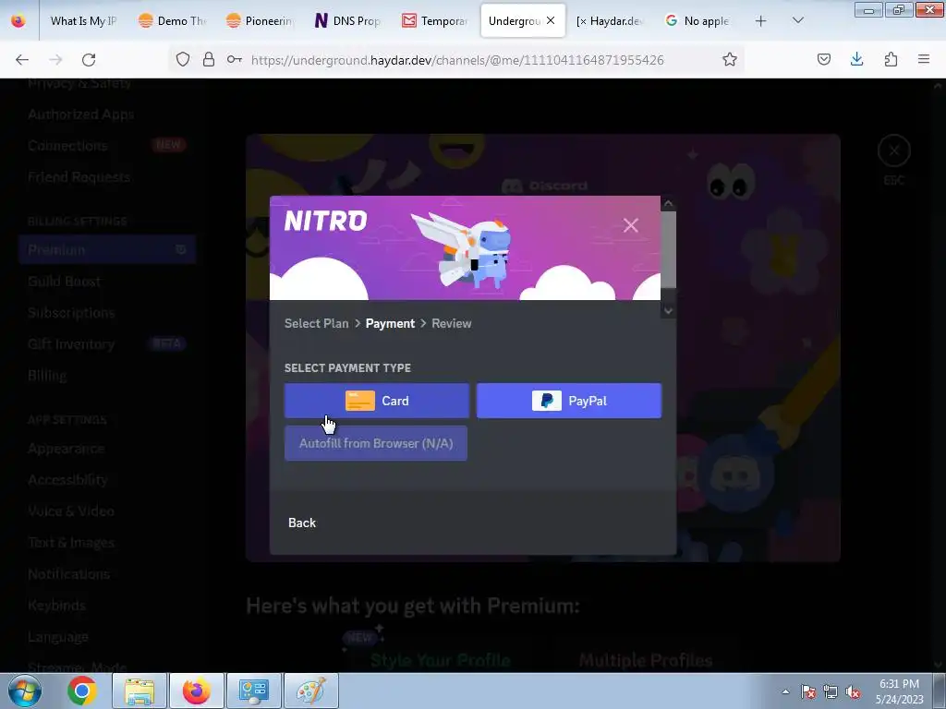This screenshot has height=709, width=946.
Task: Switch to Temporary mail tab
Action: click(435, 21)
